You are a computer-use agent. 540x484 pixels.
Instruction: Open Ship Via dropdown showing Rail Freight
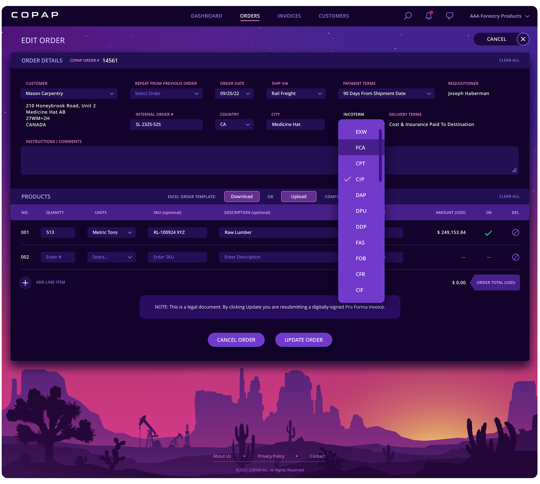[296, 93]
